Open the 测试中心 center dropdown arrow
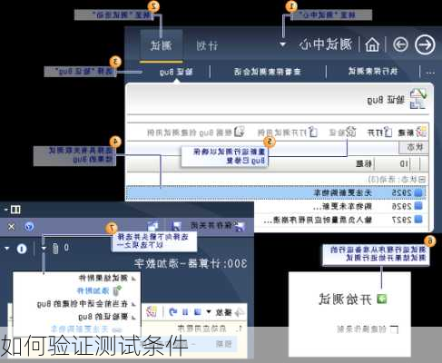The width and height of the screenshot is (442, 363). (x=282, y=44)
